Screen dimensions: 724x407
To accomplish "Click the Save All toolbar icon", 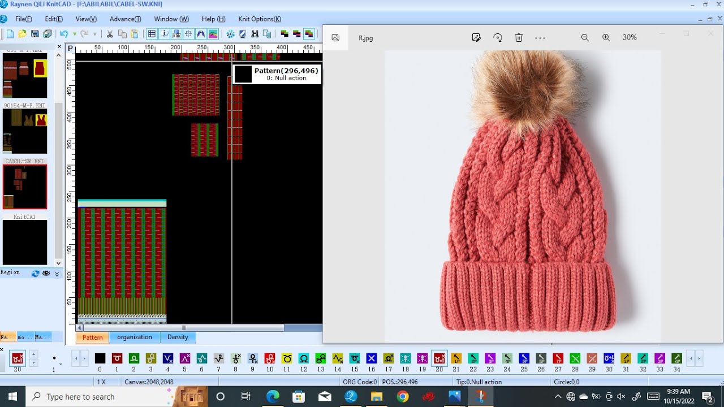I will [x=48, y=34].
